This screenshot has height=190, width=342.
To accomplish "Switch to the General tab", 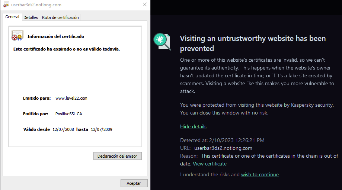I will [x=12, y=17].
